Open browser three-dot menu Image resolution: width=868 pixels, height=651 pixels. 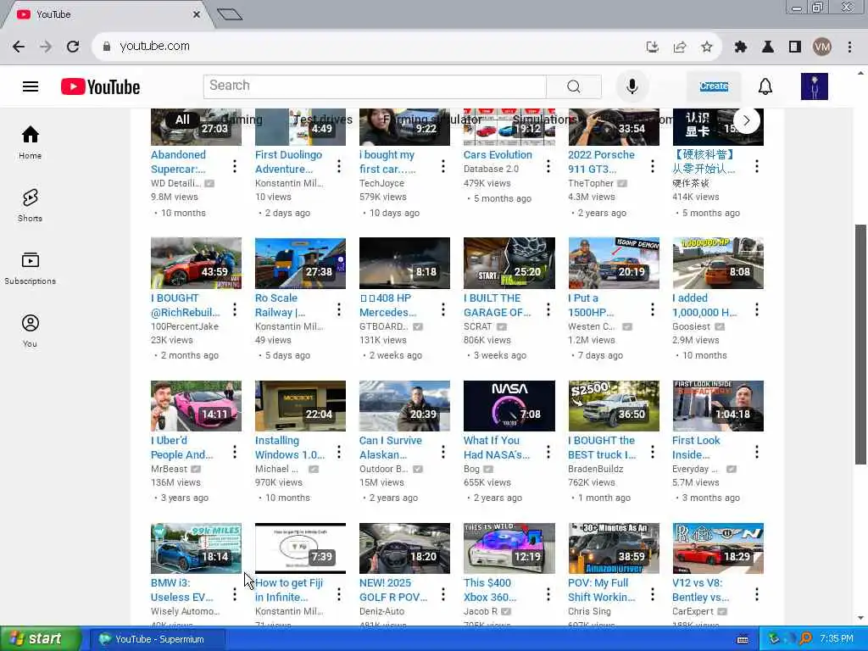click(849, 47)
